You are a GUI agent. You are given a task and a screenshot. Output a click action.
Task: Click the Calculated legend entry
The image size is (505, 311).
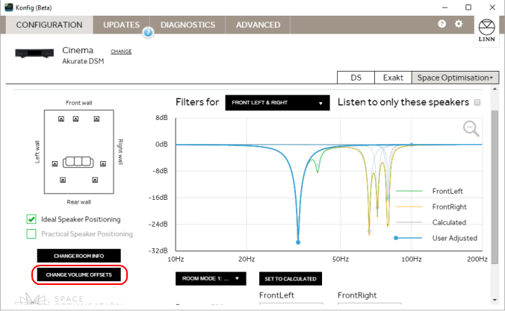[431, 222]
